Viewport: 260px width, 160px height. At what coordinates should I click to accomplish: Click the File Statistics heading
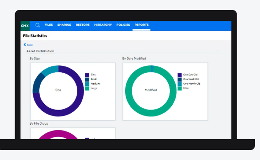[35, 36]
